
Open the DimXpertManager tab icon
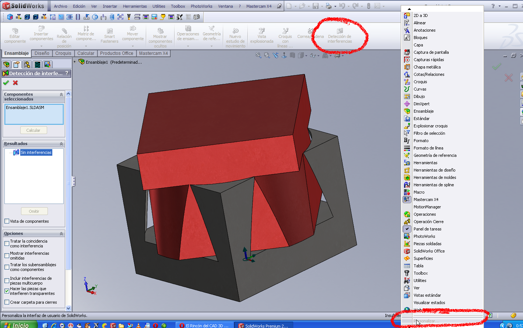(x=37, y=64)
